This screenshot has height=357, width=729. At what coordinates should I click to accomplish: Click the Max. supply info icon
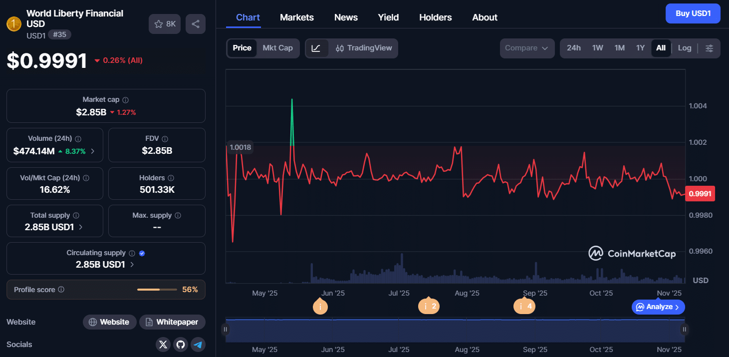178,216
